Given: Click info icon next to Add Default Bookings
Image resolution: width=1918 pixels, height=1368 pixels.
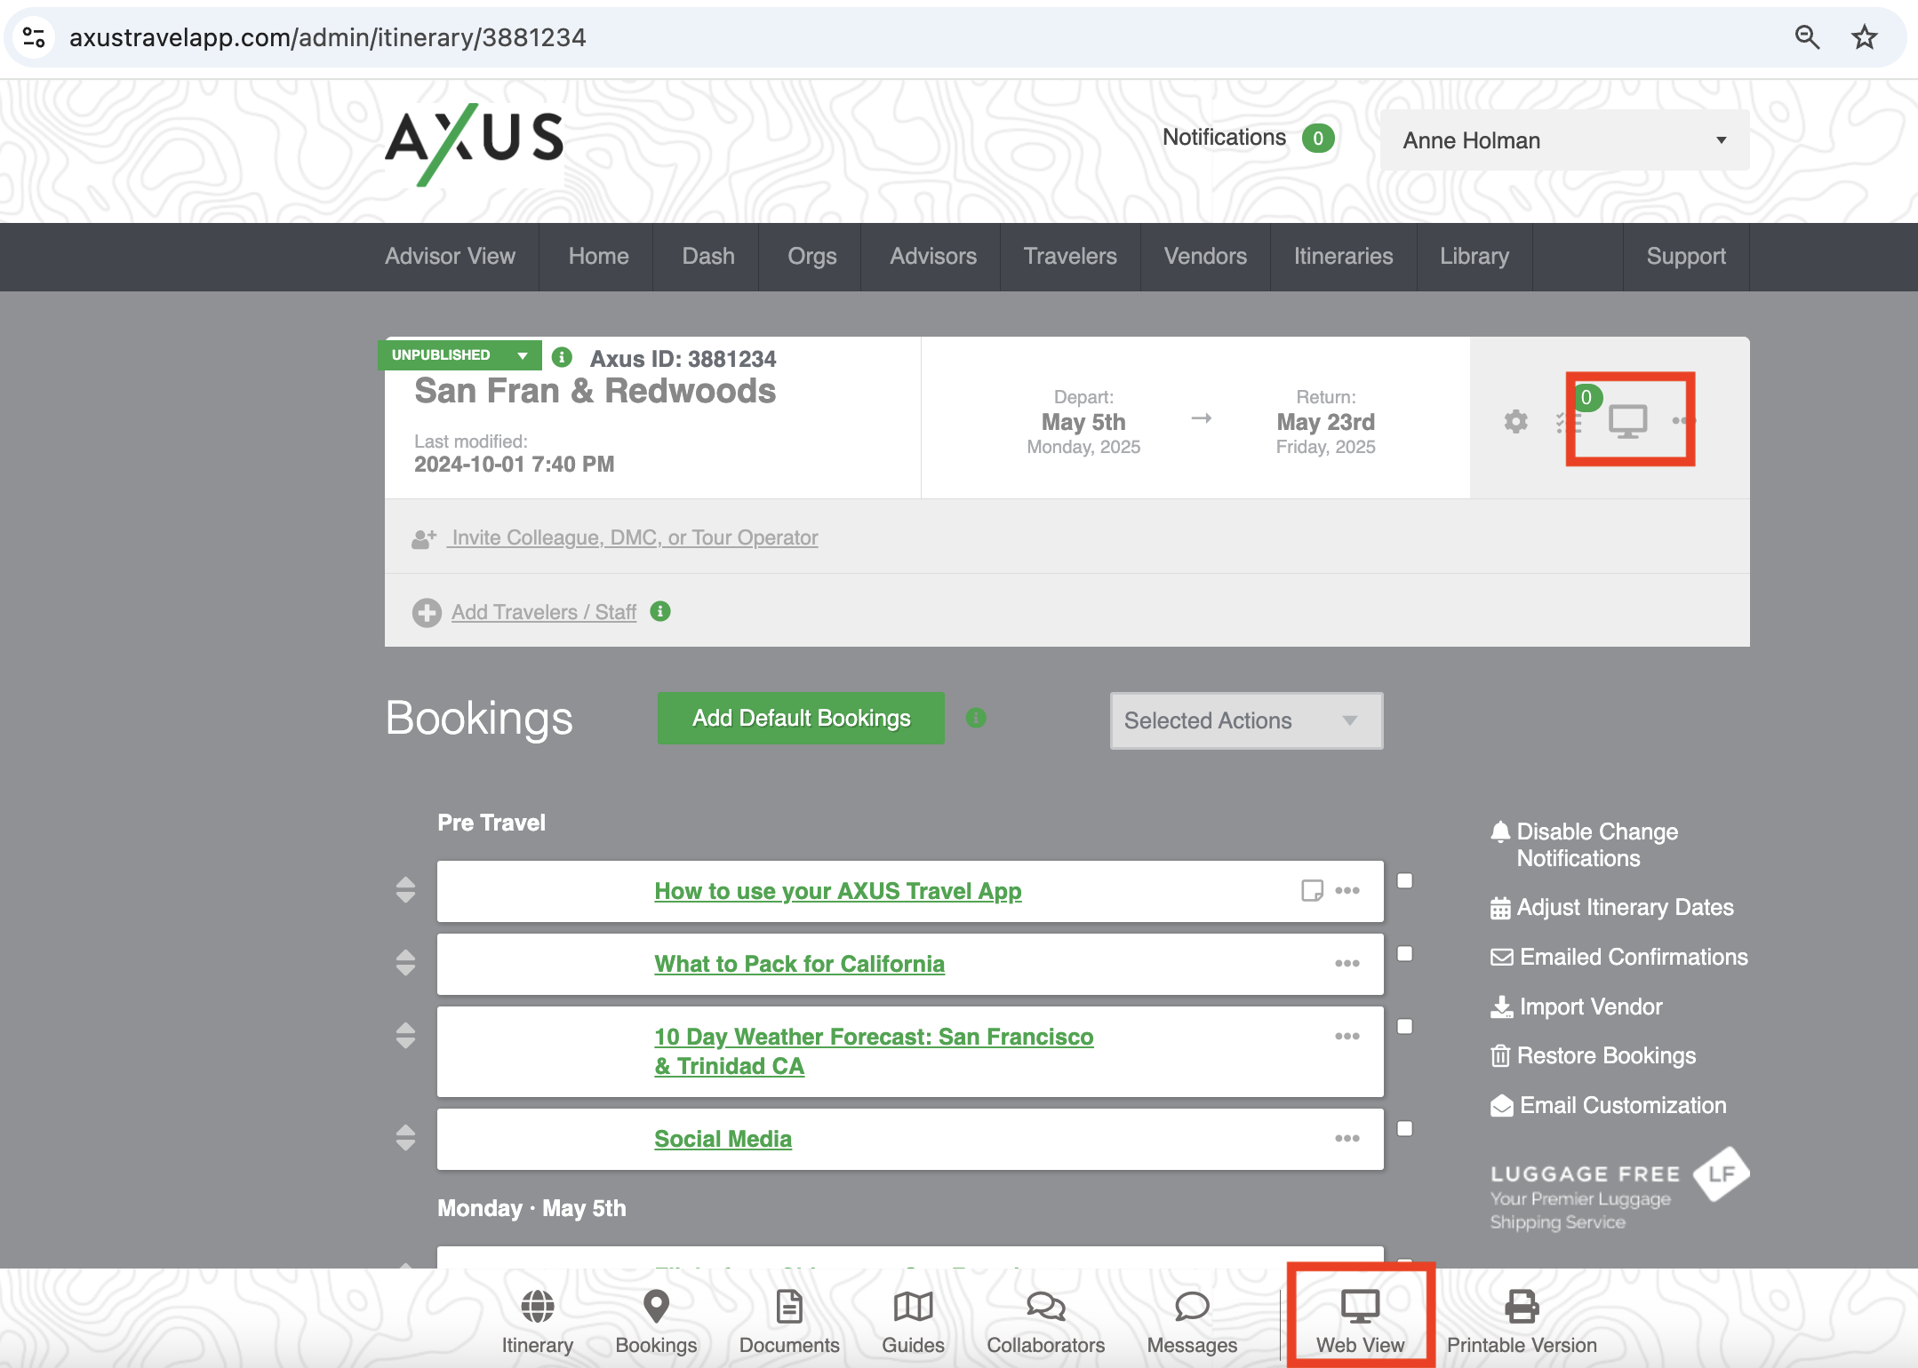Looking at the screenshot, I should (x=976, y=718).
